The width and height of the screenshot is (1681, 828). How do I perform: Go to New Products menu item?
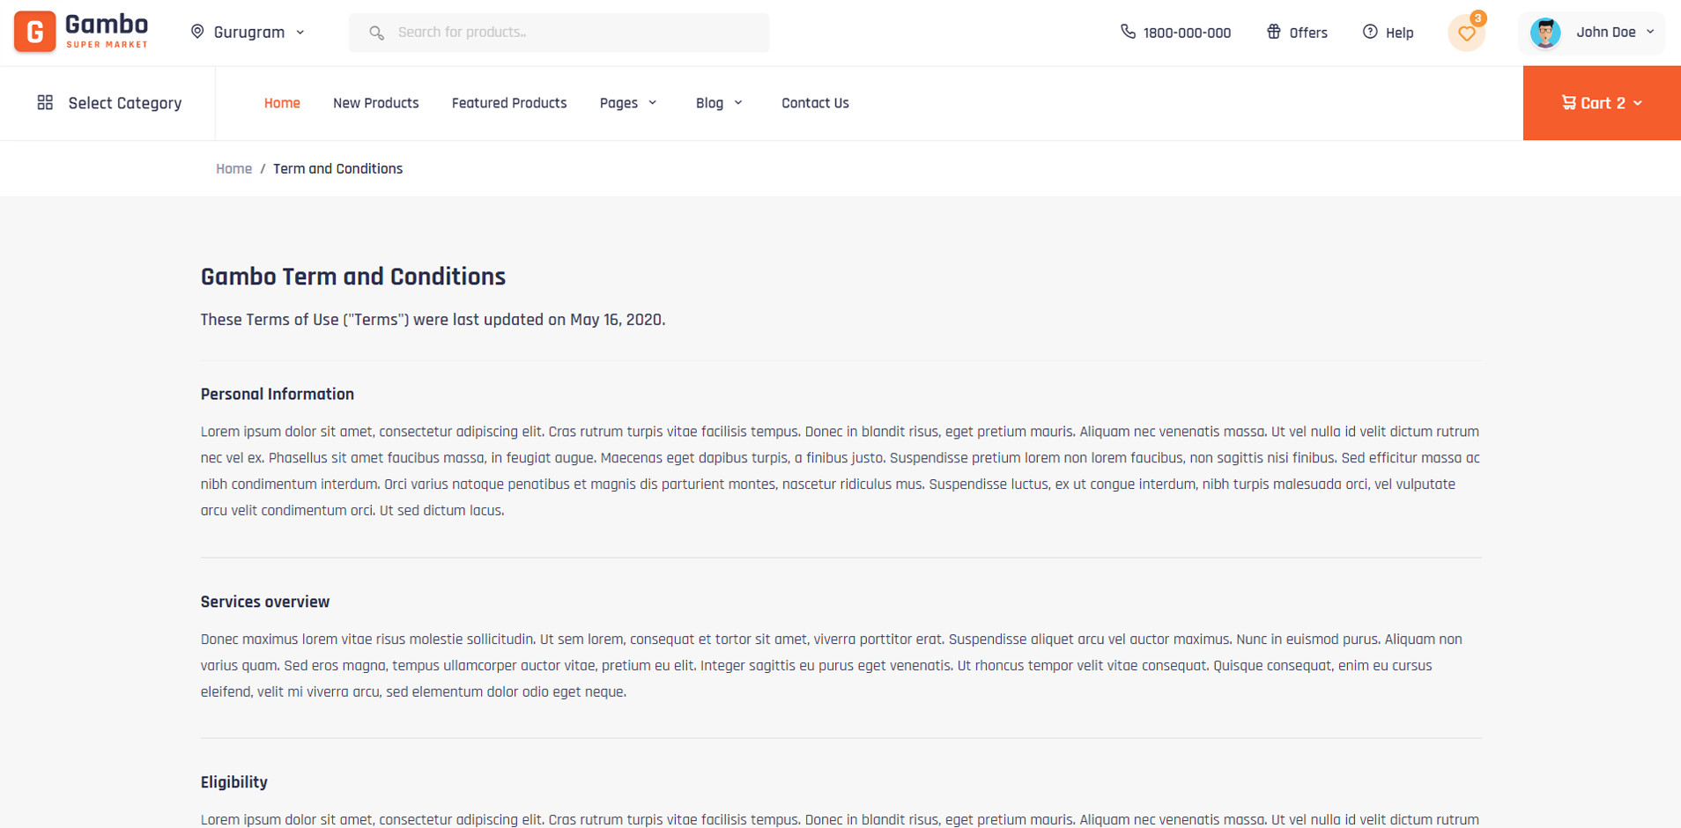375,103
